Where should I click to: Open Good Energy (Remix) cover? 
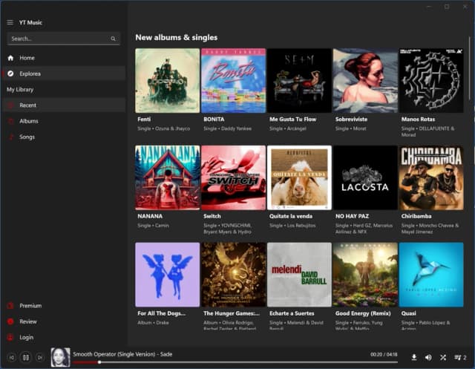tap(365, 275)
